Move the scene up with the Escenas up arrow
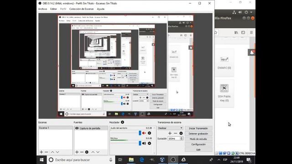This screenshot has height=164, width=292. (52, 152)
